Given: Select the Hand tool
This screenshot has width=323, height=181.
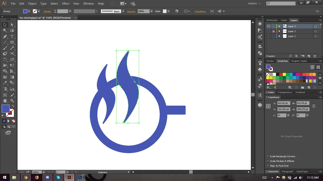Looking at the screenshot, I should point(5,101).
